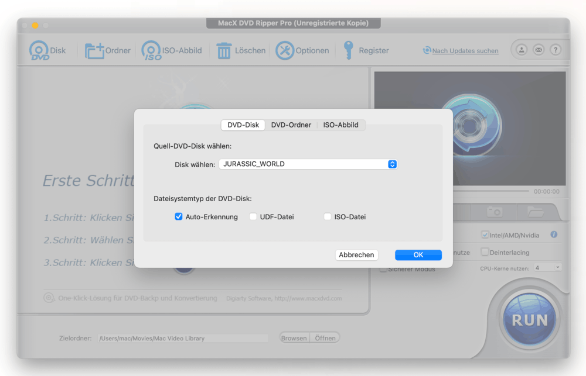
Task: Open the Disk wählen dropdown JURASSIC_WORLD
Action: pos(308,164)
